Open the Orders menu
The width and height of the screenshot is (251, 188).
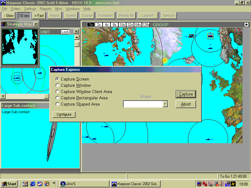pos(15,9)
